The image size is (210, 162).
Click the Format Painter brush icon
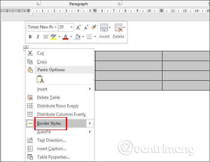click(x=93, y=27)
